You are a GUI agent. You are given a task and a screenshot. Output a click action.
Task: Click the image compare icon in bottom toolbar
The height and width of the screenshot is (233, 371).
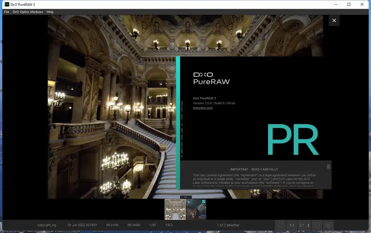pyautogui.click(x=317, y=225)
